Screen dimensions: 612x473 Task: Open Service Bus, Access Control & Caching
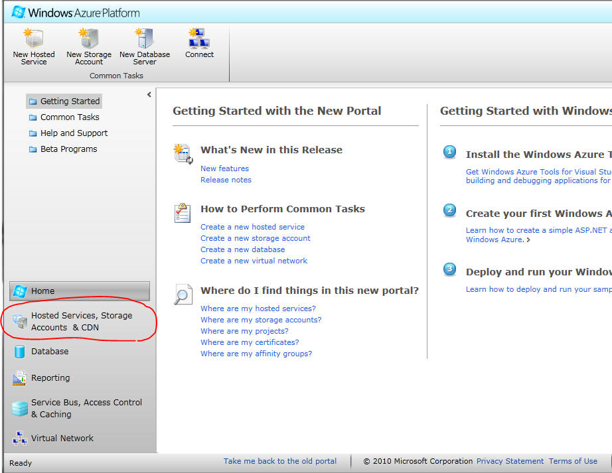click(80, 408)
